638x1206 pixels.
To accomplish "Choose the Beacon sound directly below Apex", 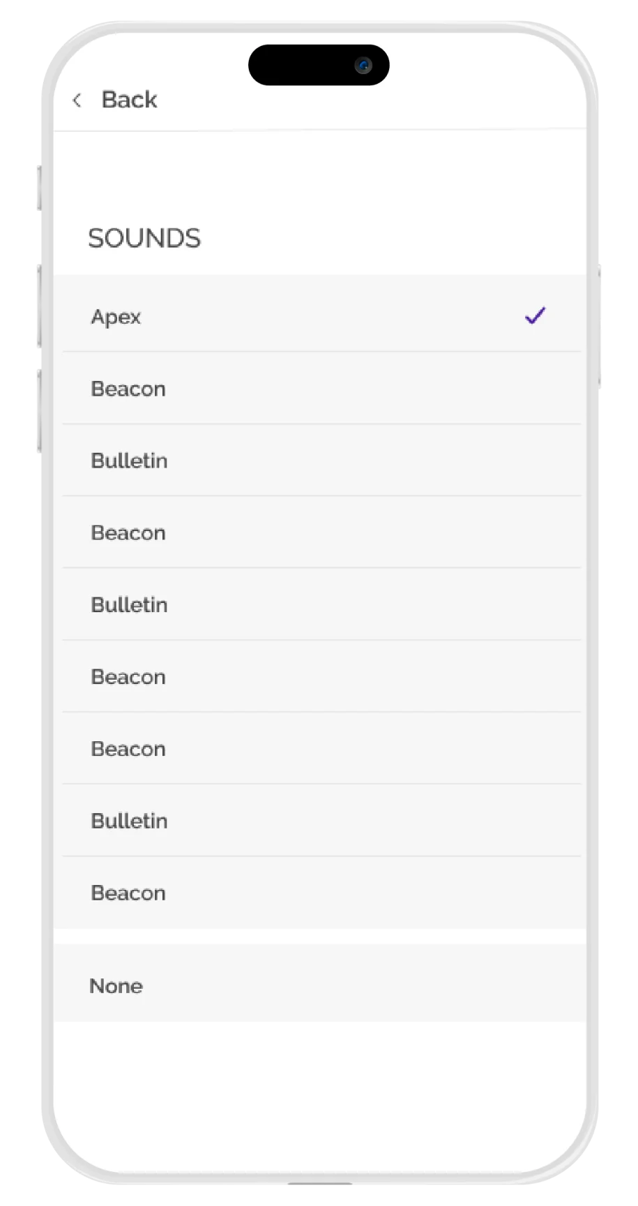I will (128, 389).
